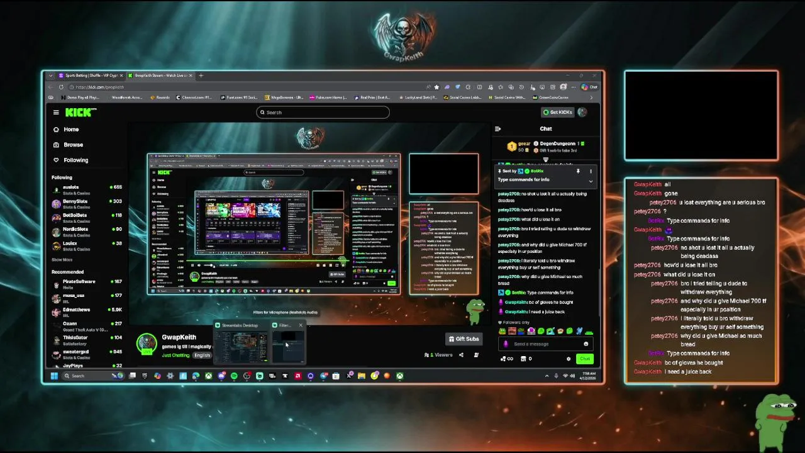Open the Chanced.com bookmark

pos(194,98)
